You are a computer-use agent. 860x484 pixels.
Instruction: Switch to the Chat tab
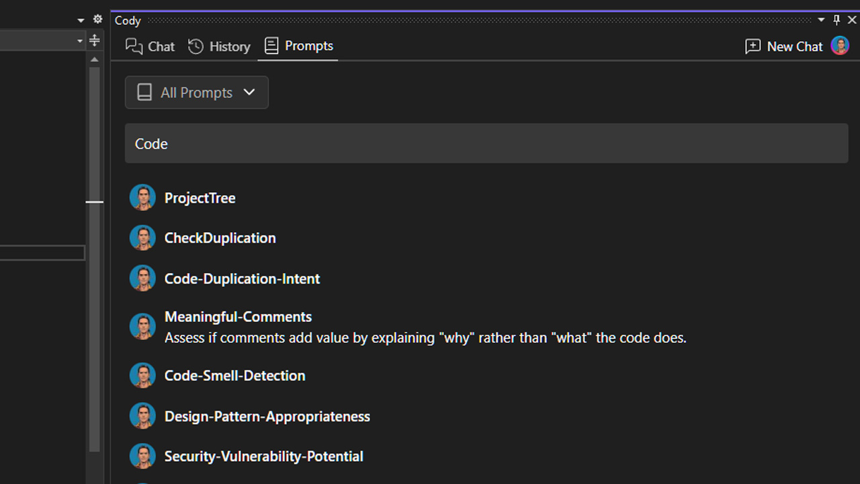[150, 46]
